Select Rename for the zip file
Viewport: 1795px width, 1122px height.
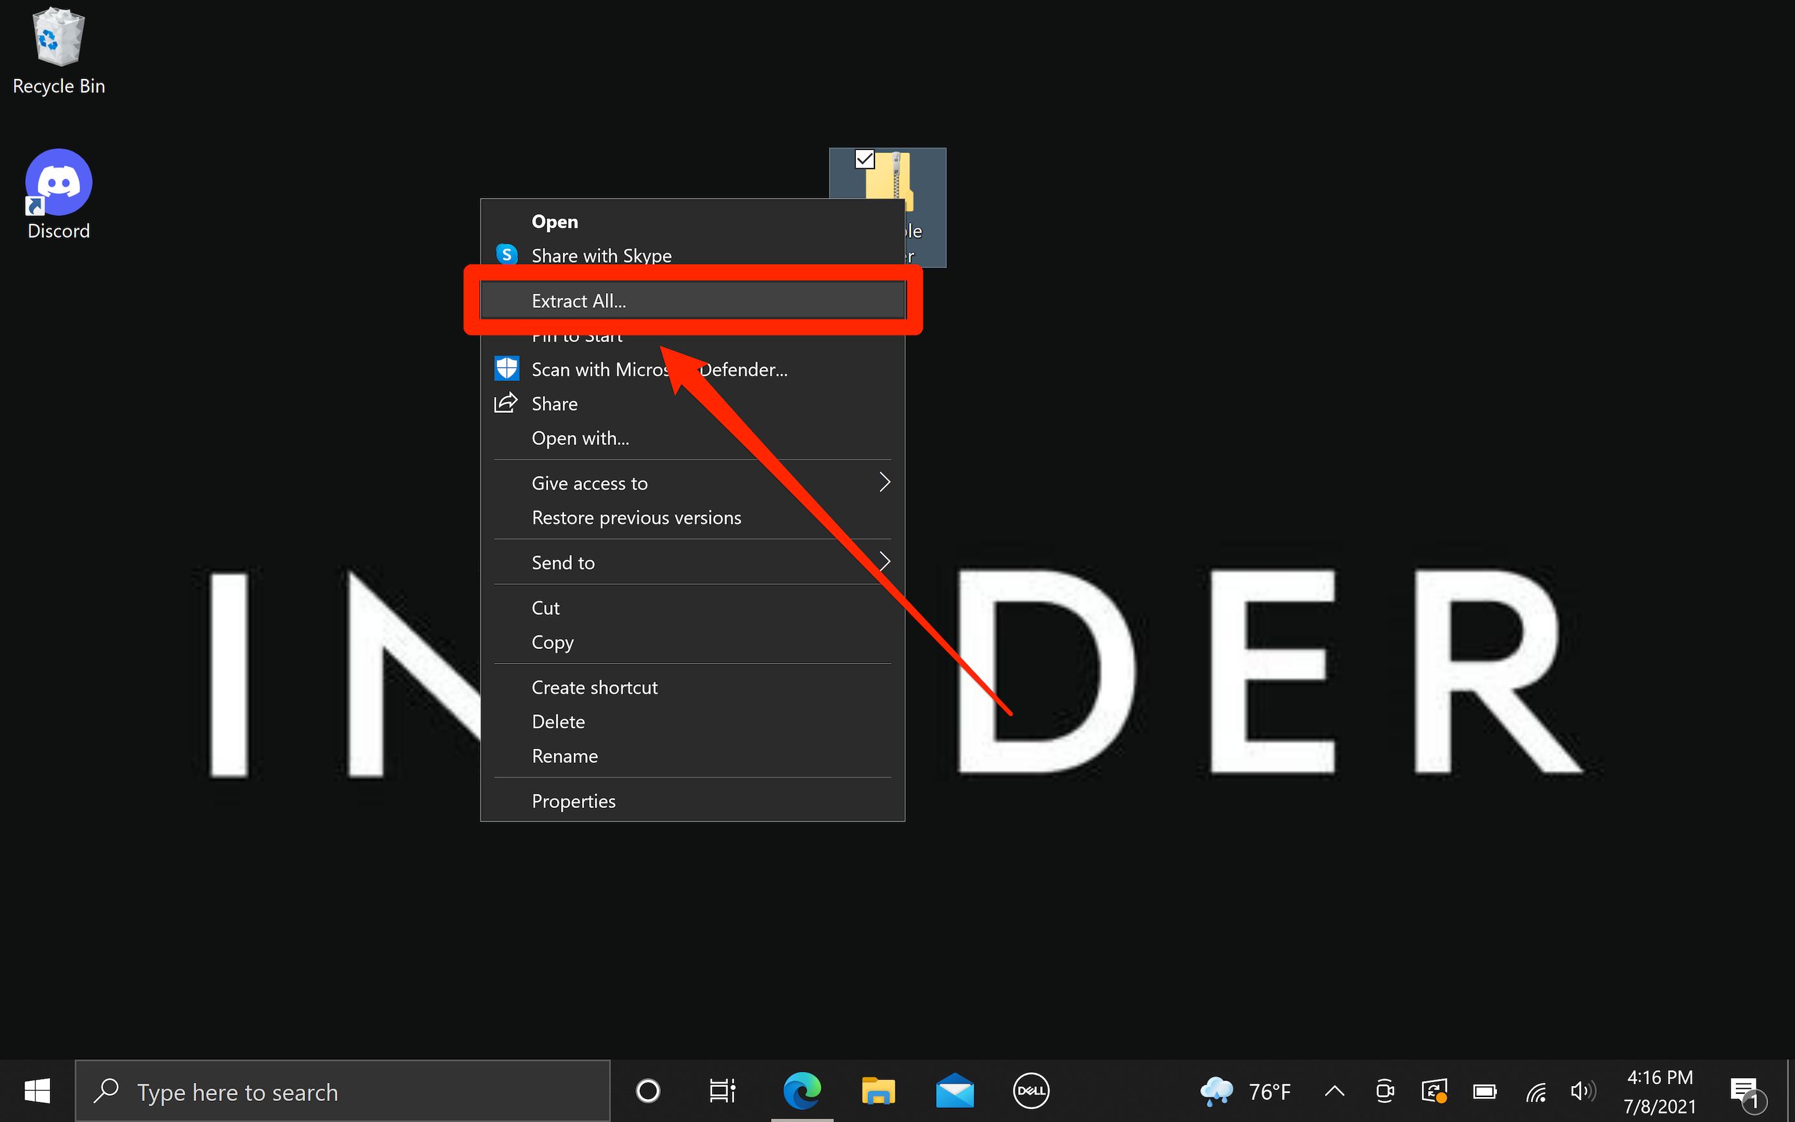pyautogui.click(x=565, y=755)
